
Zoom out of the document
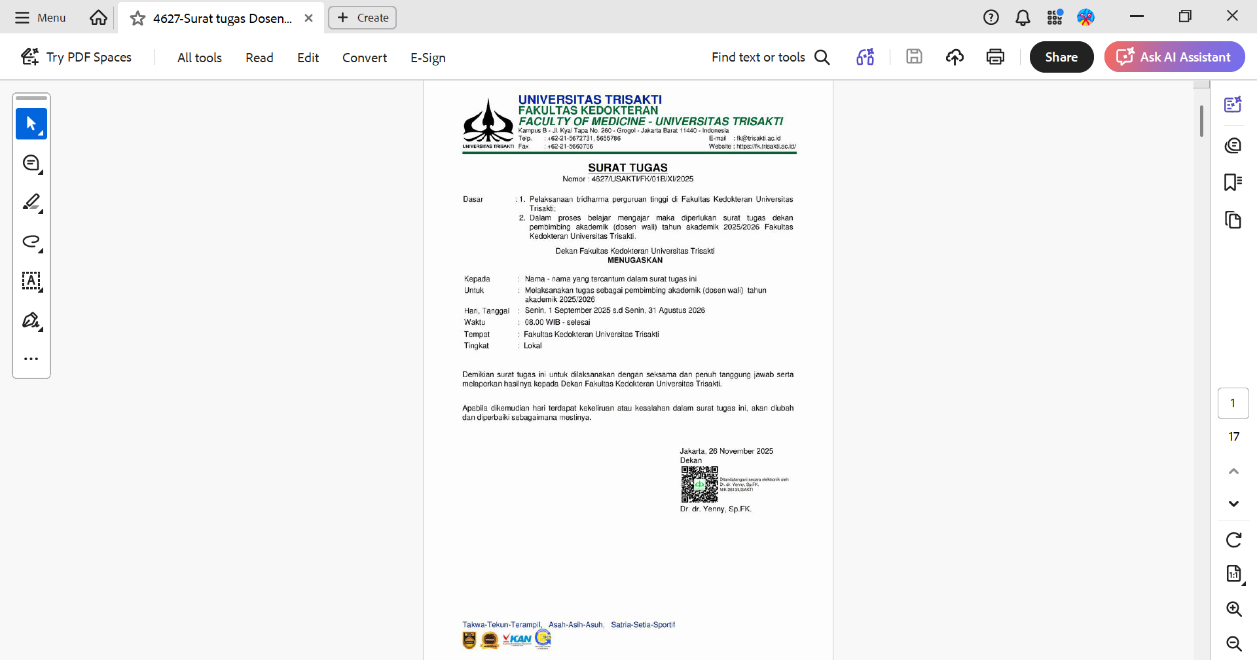pos(1233,644)
